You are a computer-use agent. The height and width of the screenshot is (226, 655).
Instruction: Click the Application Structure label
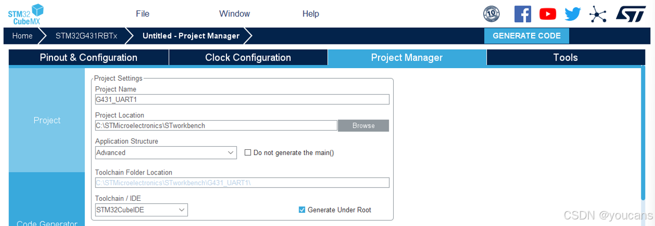pyautogui.click(x=126, y=141)
